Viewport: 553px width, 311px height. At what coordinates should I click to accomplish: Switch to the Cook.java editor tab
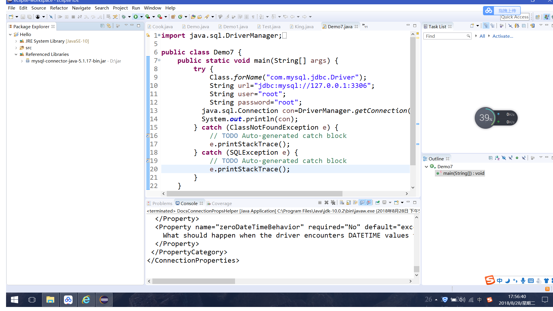pos(160,26)
